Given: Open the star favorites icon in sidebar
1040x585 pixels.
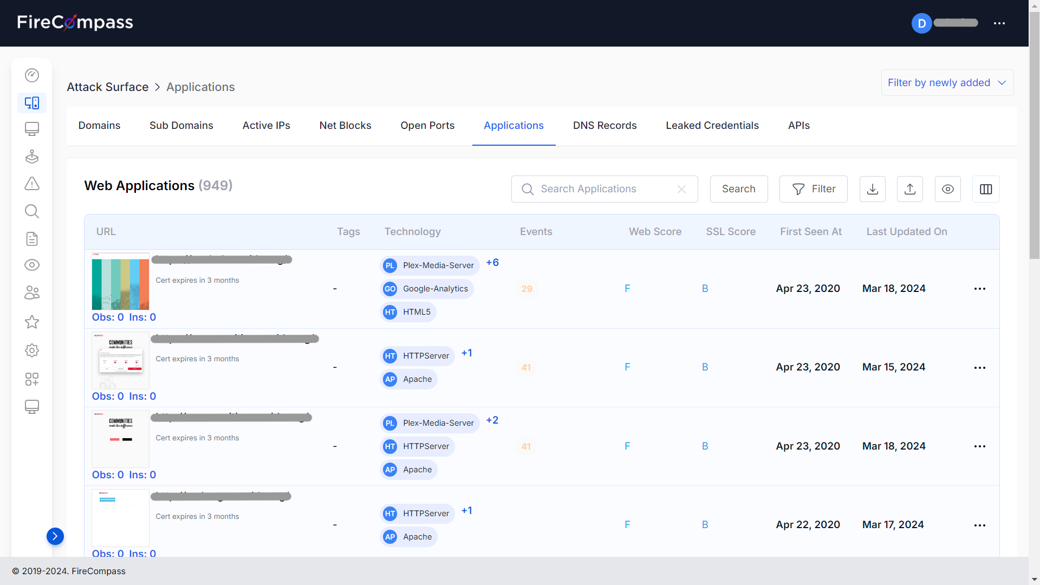Looking at the screenshot, I should tap(32, 322).
